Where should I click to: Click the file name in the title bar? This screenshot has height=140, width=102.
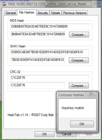click(48, 4)
